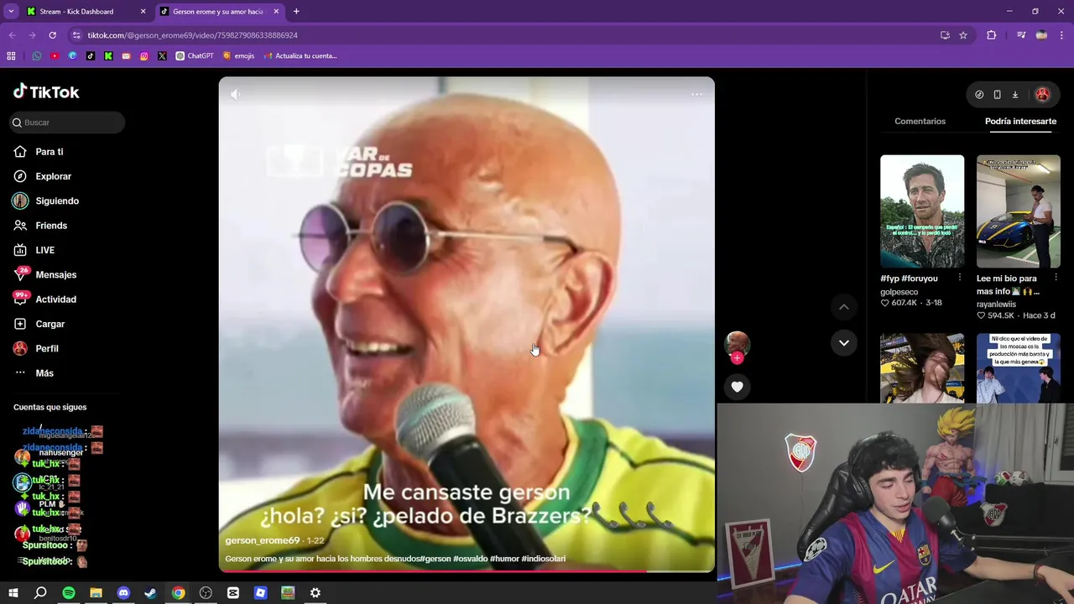Viewport: 1074px width, 604px height.
Task: Open Roblox from the taskbar
Action: point(260,593)
